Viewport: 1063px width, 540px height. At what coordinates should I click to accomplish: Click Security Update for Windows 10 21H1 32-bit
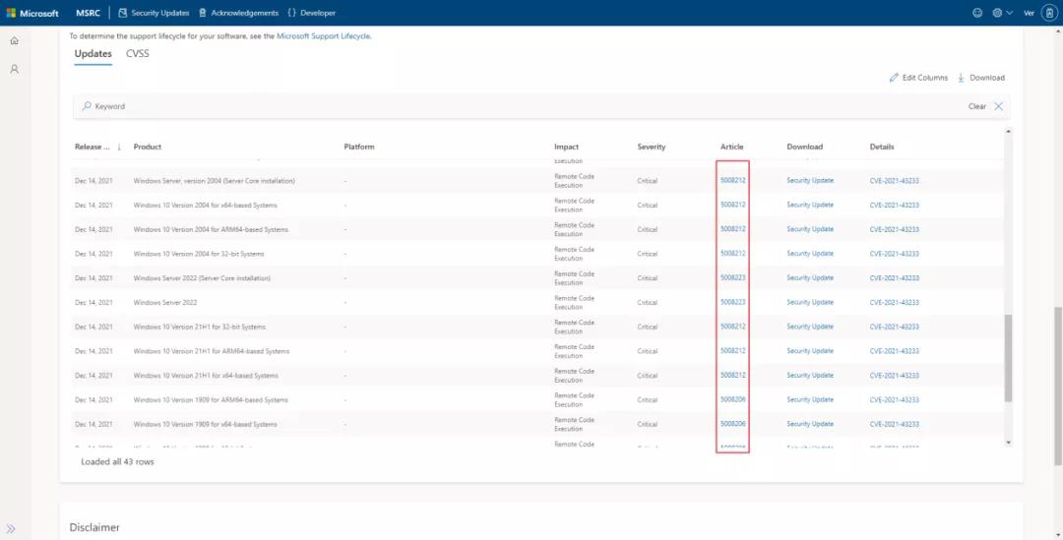809,327
